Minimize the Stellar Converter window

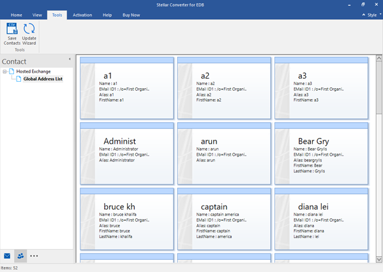click(349, 4)
